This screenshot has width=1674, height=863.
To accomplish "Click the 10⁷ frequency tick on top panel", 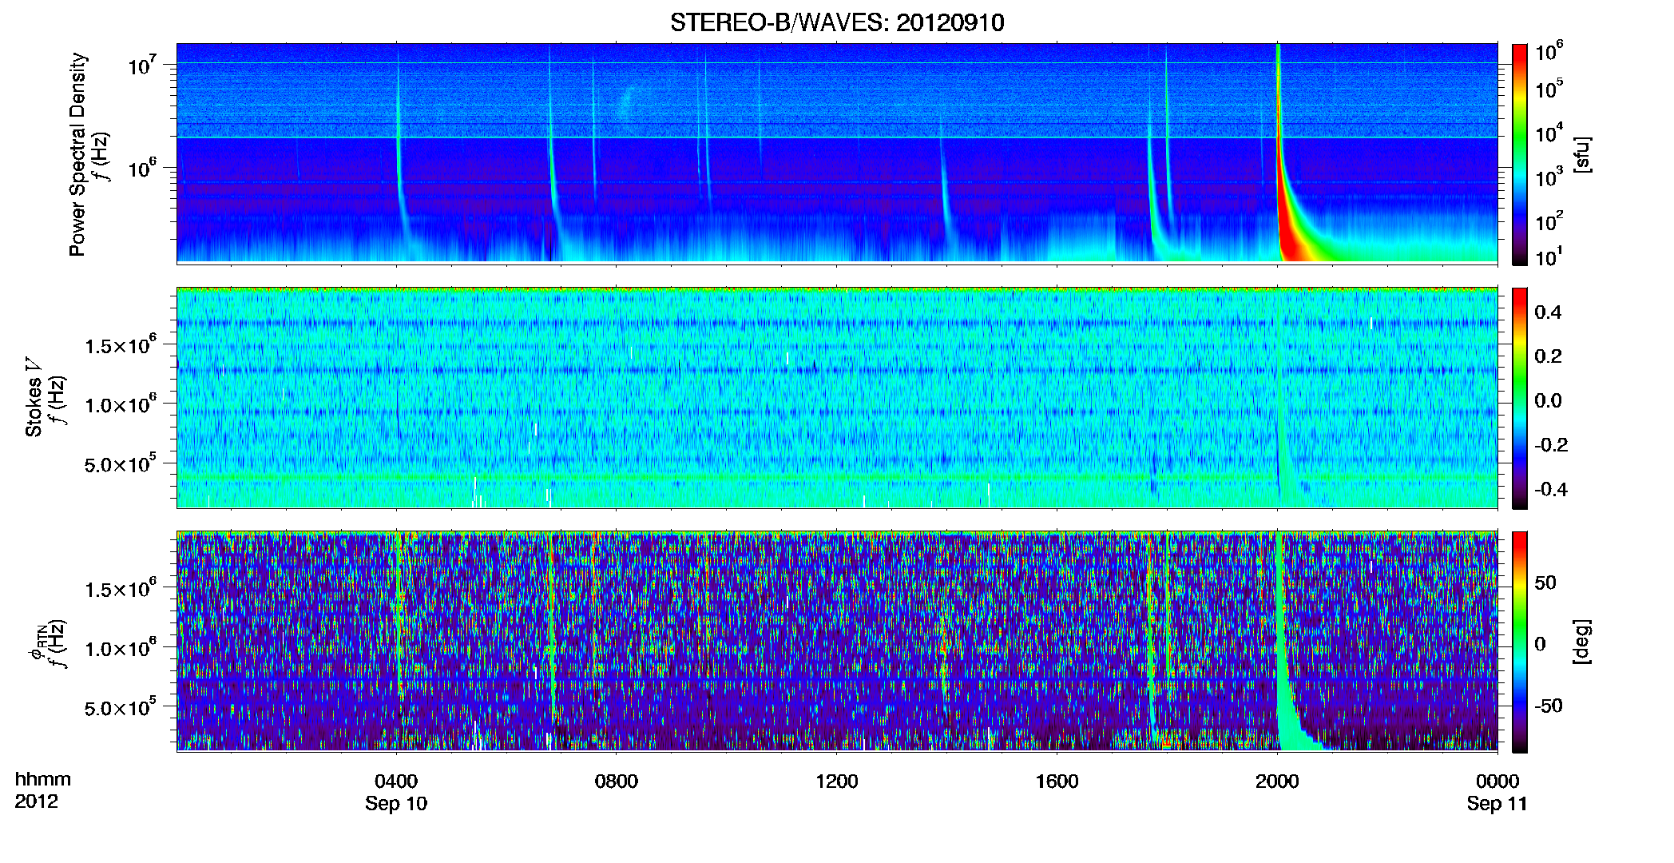I will tap(142, 66).
